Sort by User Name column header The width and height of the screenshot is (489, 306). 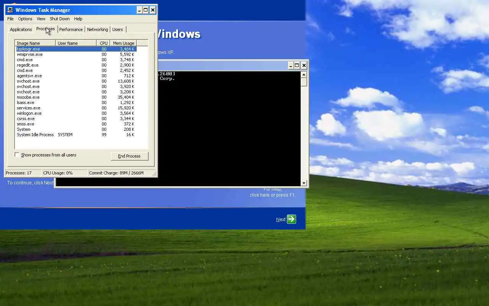coord(76,43)
